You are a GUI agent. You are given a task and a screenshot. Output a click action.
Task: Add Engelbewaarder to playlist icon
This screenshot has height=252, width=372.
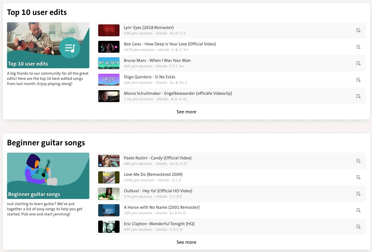click(358, 96)
